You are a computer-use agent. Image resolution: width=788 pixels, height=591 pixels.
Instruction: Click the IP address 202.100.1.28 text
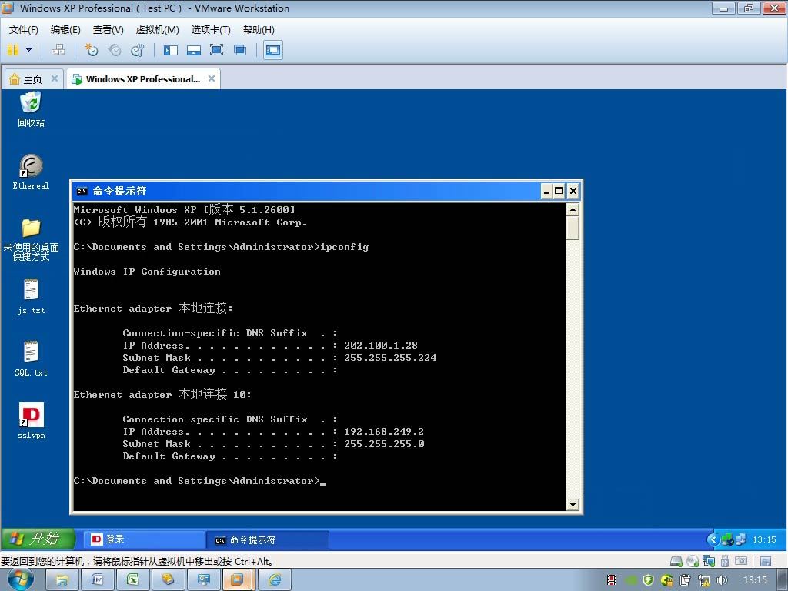[x=380, y=346]
